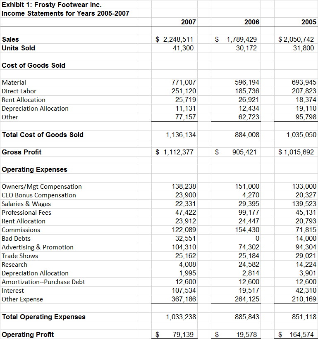This screenshot has height=339, width=318.
Task: Select Direct Labor value 207,823
Action: click(x=304, y=91)
